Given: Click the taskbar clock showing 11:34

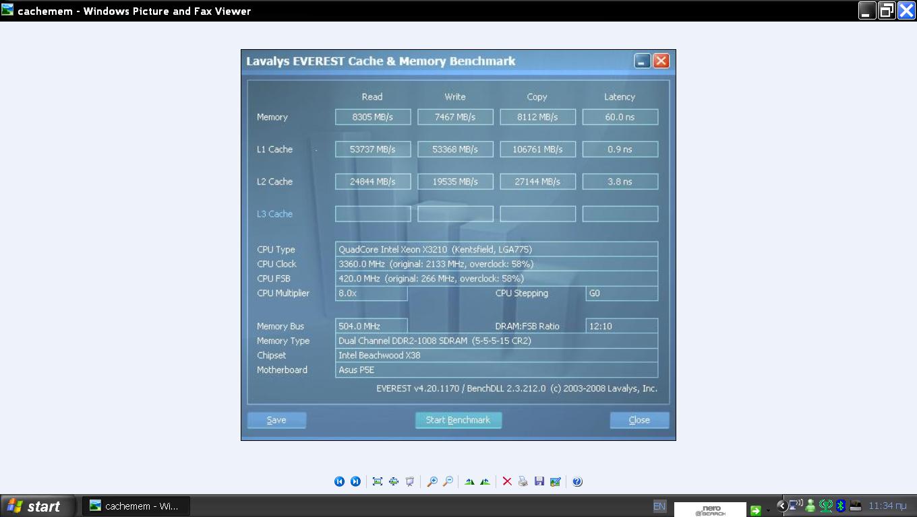Looking at the screenshot, I should pyautogui.click(x=887, y=506).
